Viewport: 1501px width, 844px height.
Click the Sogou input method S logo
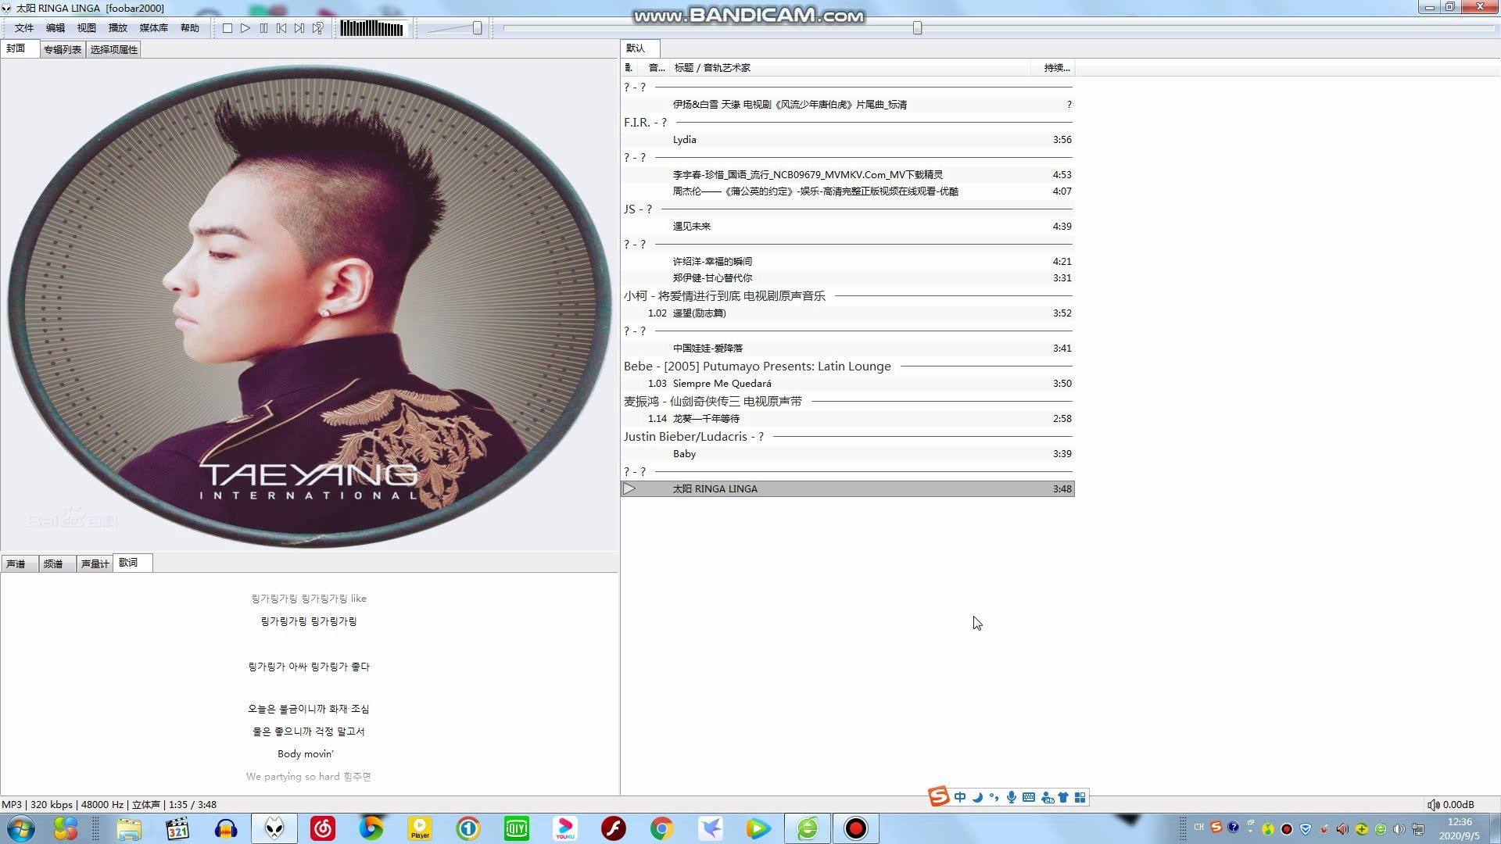coord(938,796)
